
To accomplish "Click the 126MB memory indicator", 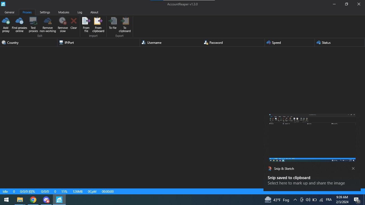I will click(x=77, y=192).
